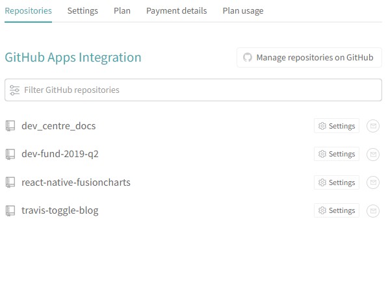Image resolution: width=388 pixels, height=287 pixels.
Task: Open Settings for dev_centre_docs
Action: pos(337,126)
